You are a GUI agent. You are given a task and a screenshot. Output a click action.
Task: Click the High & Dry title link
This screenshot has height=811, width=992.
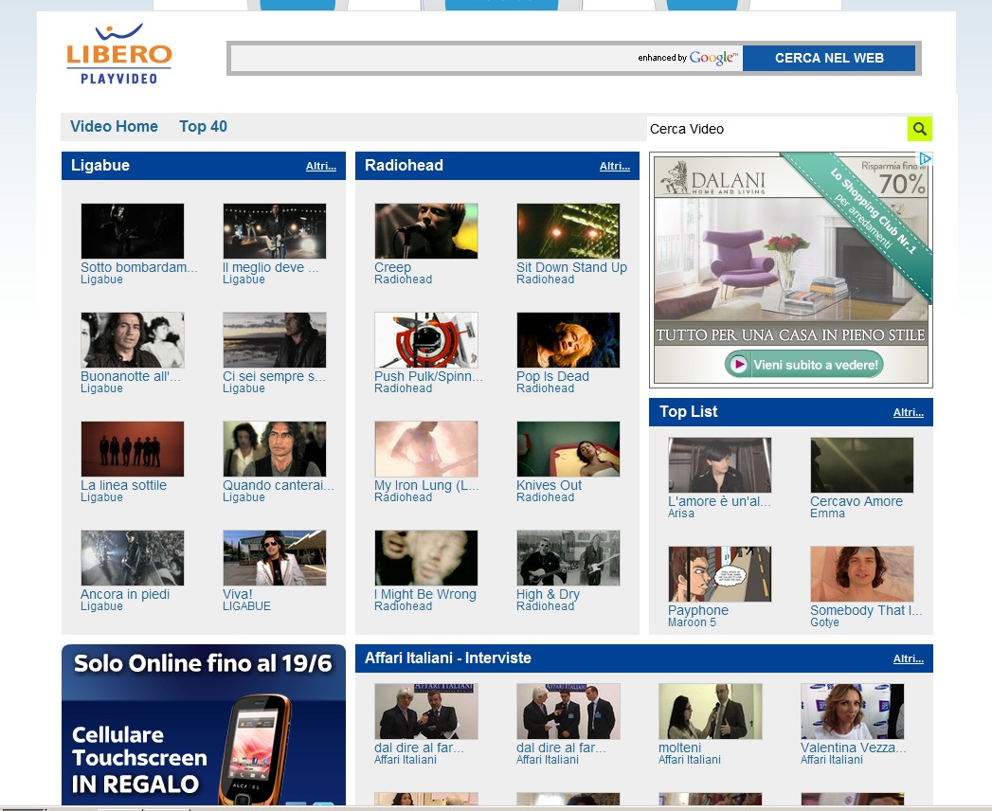(x=548, y=595)
